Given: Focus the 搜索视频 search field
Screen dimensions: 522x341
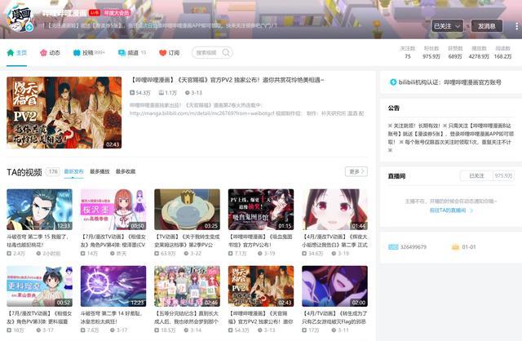Looking at the screenshot, I should pyautogui.click(x=212, y=52).
